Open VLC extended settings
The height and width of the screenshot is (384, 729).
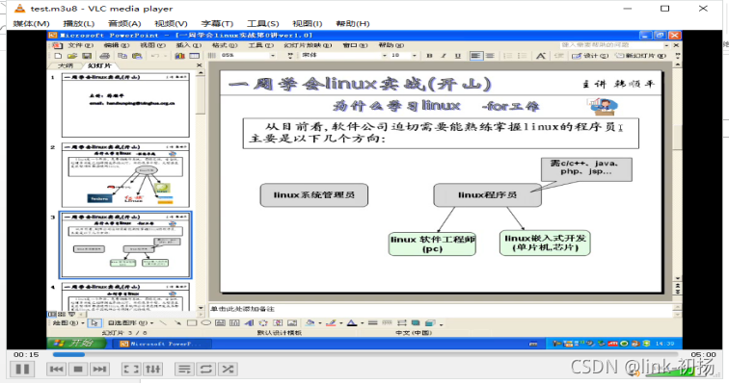pyautogui.click(x=153, y=370)
